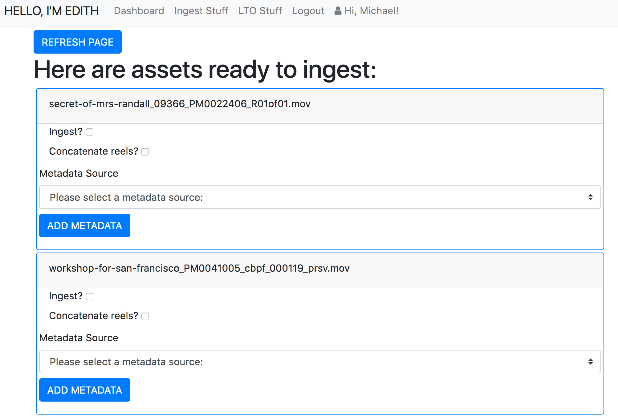618x417 pixels.
Task: Enable Concatenate reels for workshop-for-san-francisco file
Action: pyautogui.click(x=145, y=316)
